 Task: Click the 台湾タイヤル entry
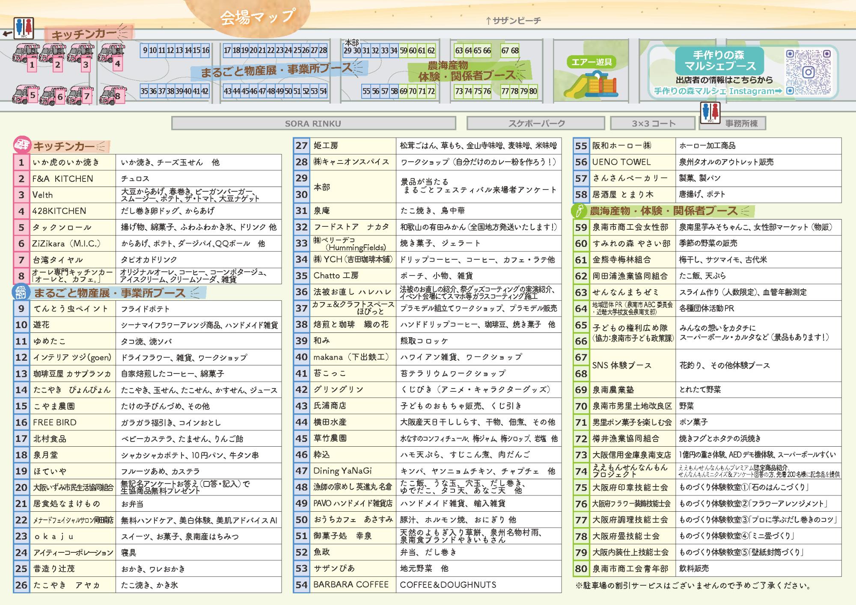tap(58, 260)
